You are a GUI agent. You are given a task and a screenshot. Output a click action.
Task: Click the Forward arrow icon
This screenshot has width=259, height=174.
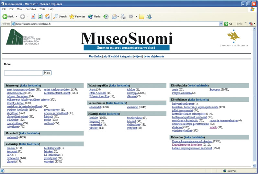(x=22, y=16)
